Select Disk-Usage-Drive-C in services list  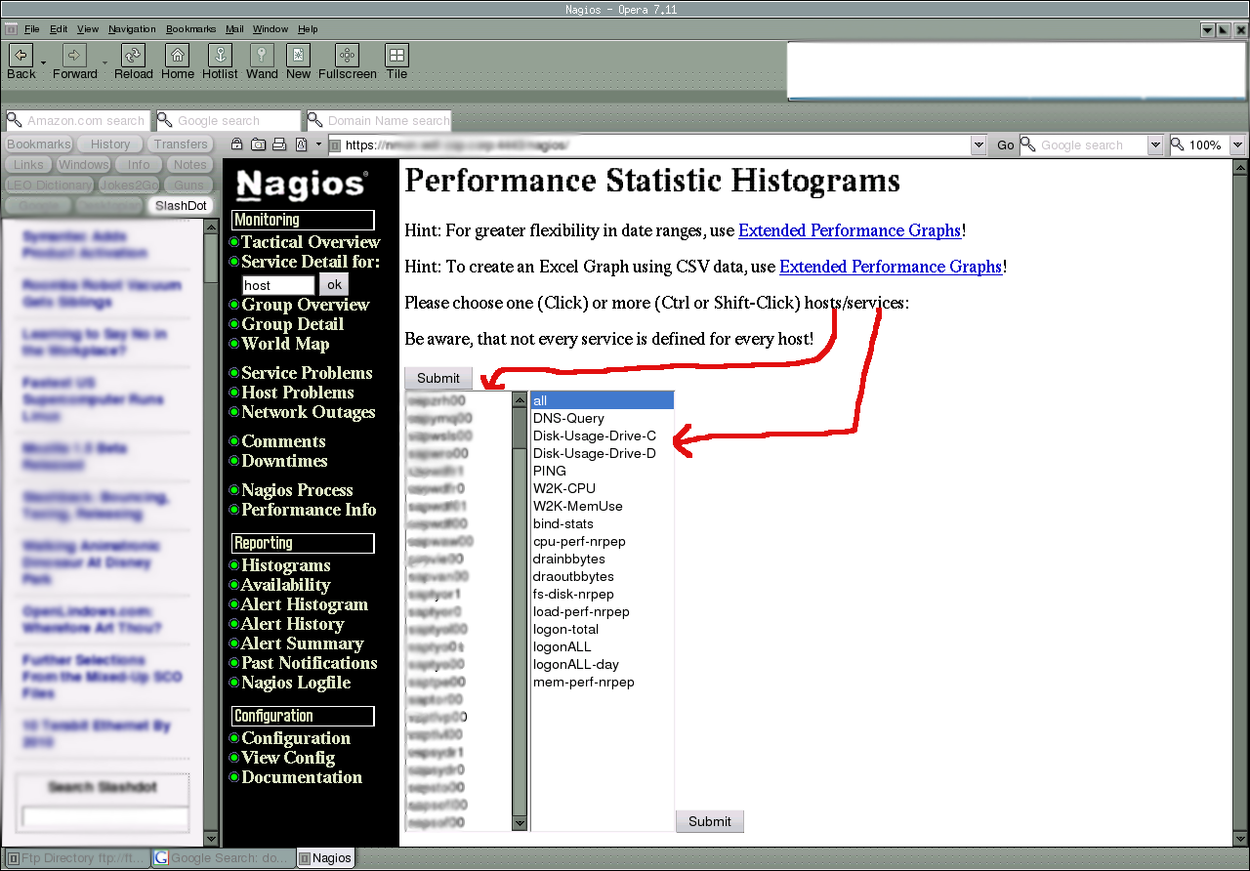pyautogui.click(x=602, y=435)
